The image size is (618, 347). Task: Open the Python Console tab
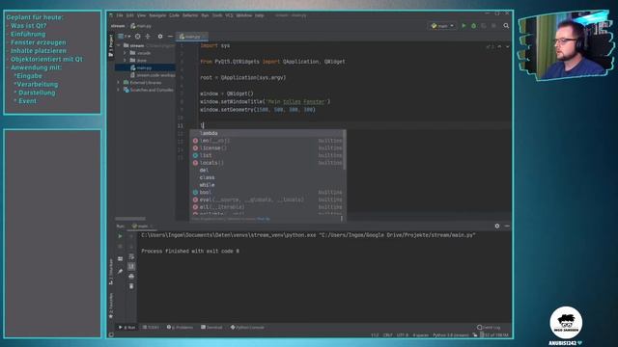click(x=247, y=328)
